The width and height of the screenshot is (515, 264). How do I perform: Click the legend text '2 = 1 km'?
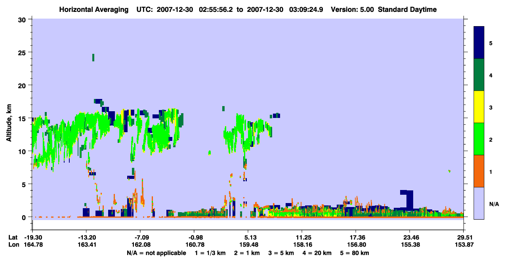[x=247, y=253]
